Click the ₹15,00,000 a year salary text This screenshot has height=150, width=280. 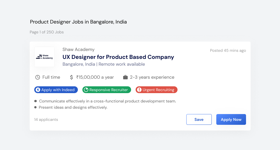(x=95, y=77)
